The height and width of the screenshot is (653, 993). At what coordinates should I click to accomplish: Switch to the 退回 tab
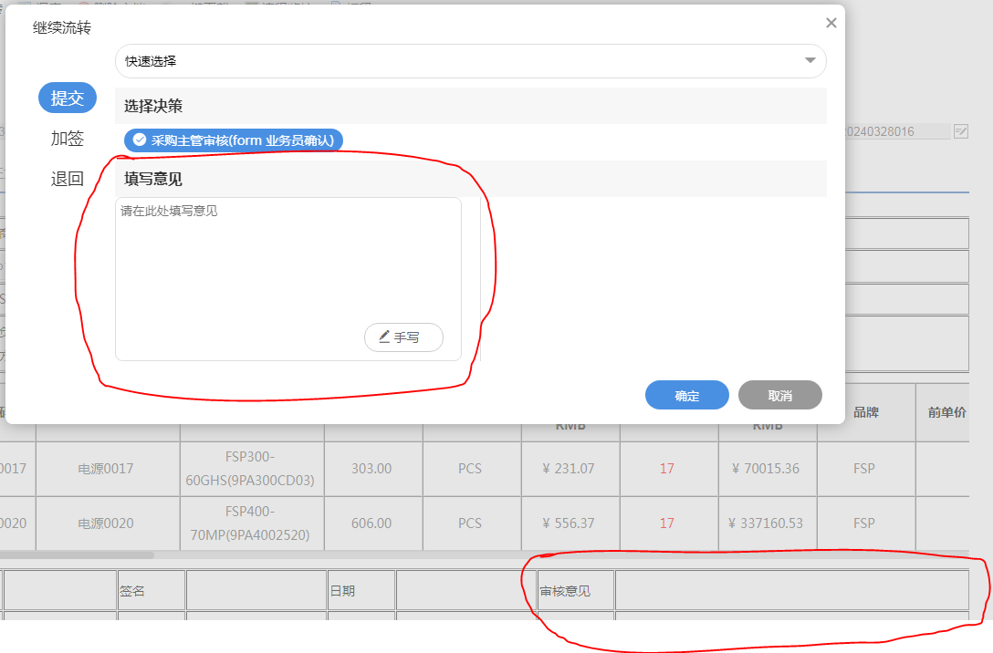[68, 179]
